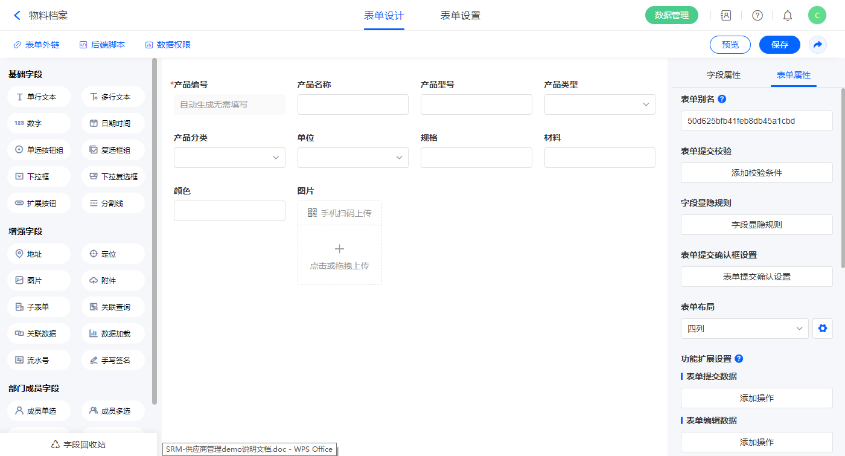The height and width of the screenshot is (456, 845).
Task: Open notifications bell icon
Action: click(787, 16)
